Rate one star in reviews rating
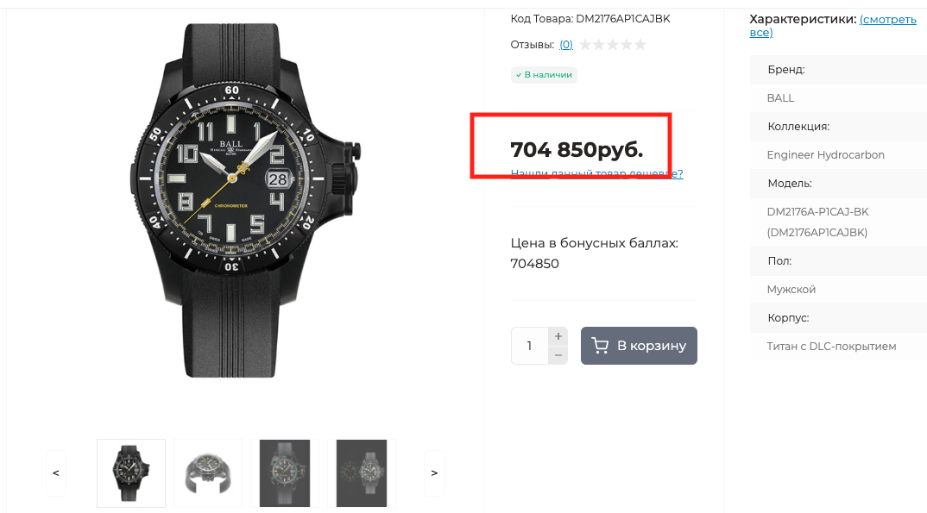This screenshot has height=513, width=927. [x=586, y=45]
